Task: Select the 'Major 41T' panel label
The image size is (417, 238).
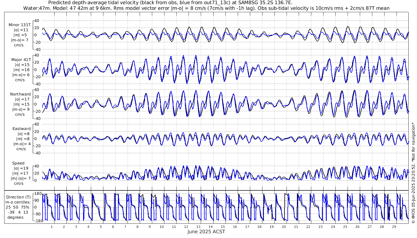Action: tap(21, 59)
